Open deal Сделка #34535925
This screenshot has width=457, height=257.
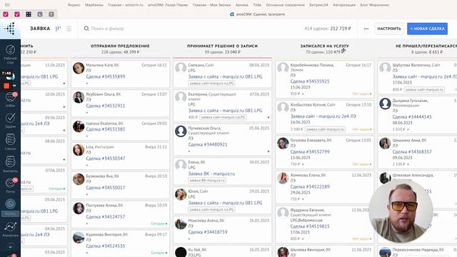pyautogui.click(x=310, y=81)
